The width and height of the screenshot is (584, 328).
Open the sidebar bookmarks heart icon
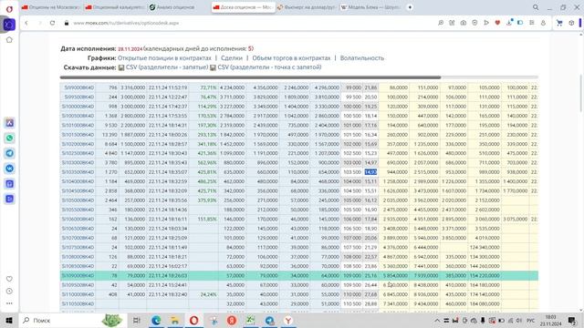(9, 279)
